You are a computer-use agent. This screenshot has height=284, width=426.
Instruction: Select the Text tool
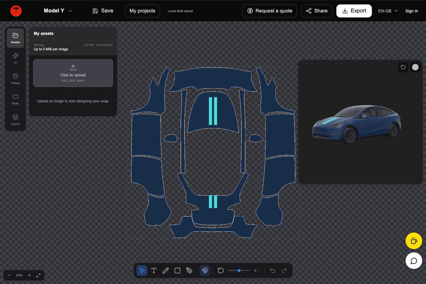tap(154, 270)
